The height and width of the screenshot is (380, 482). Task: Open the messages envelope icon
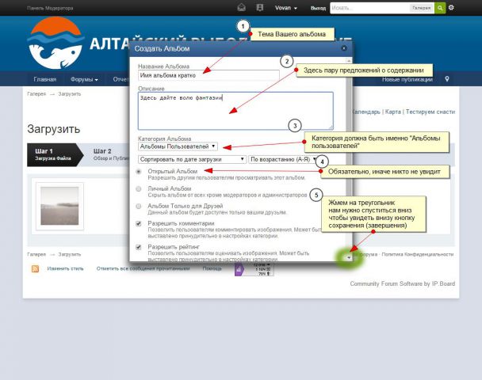[242, 8]
